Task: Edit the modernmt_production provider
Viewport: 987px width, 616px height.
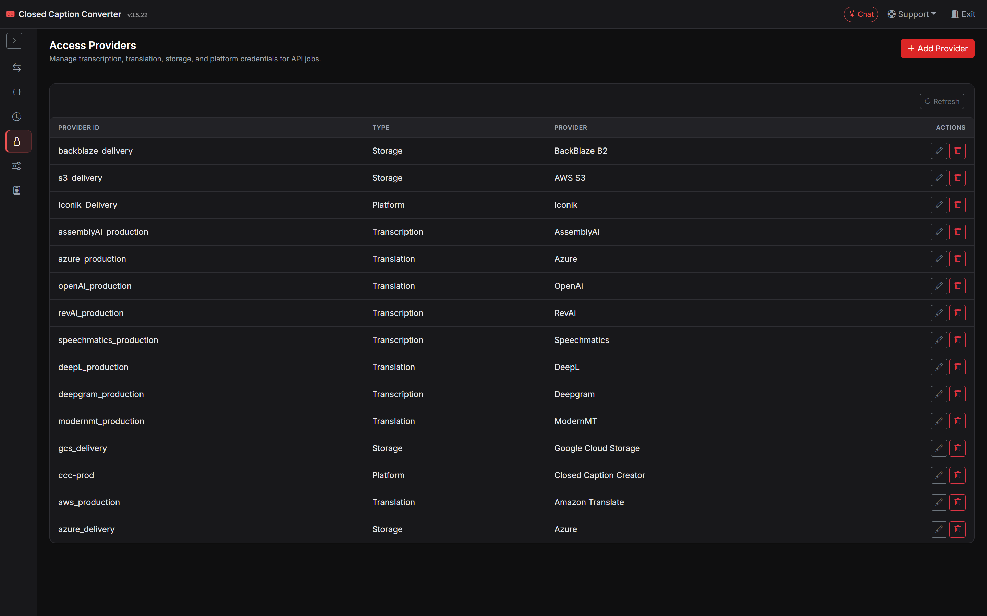Action: coord(938,421)
